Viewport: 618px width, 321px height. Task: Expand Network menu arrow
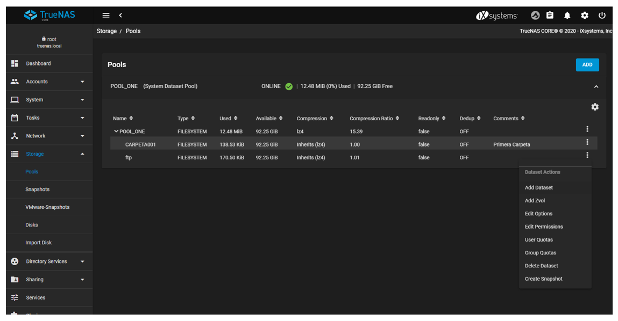click(x=82, y=136)
